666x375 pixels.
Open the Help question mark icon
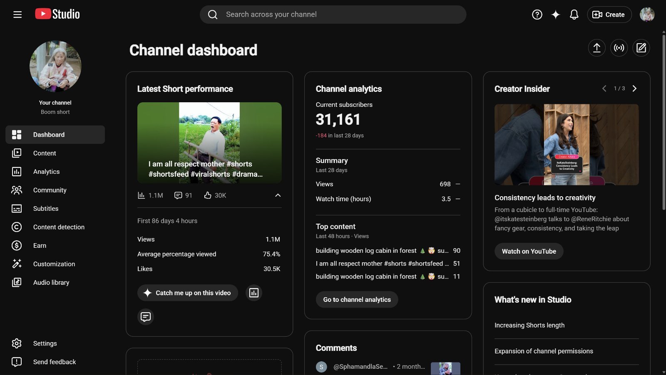[537, 15]
